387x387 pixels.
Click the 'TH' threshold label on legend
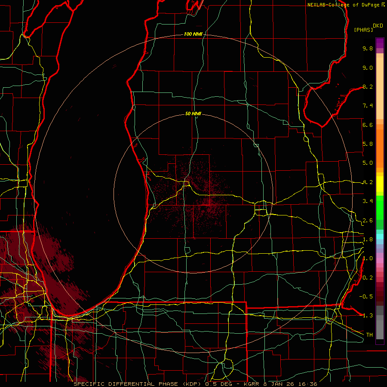point(369,335)
